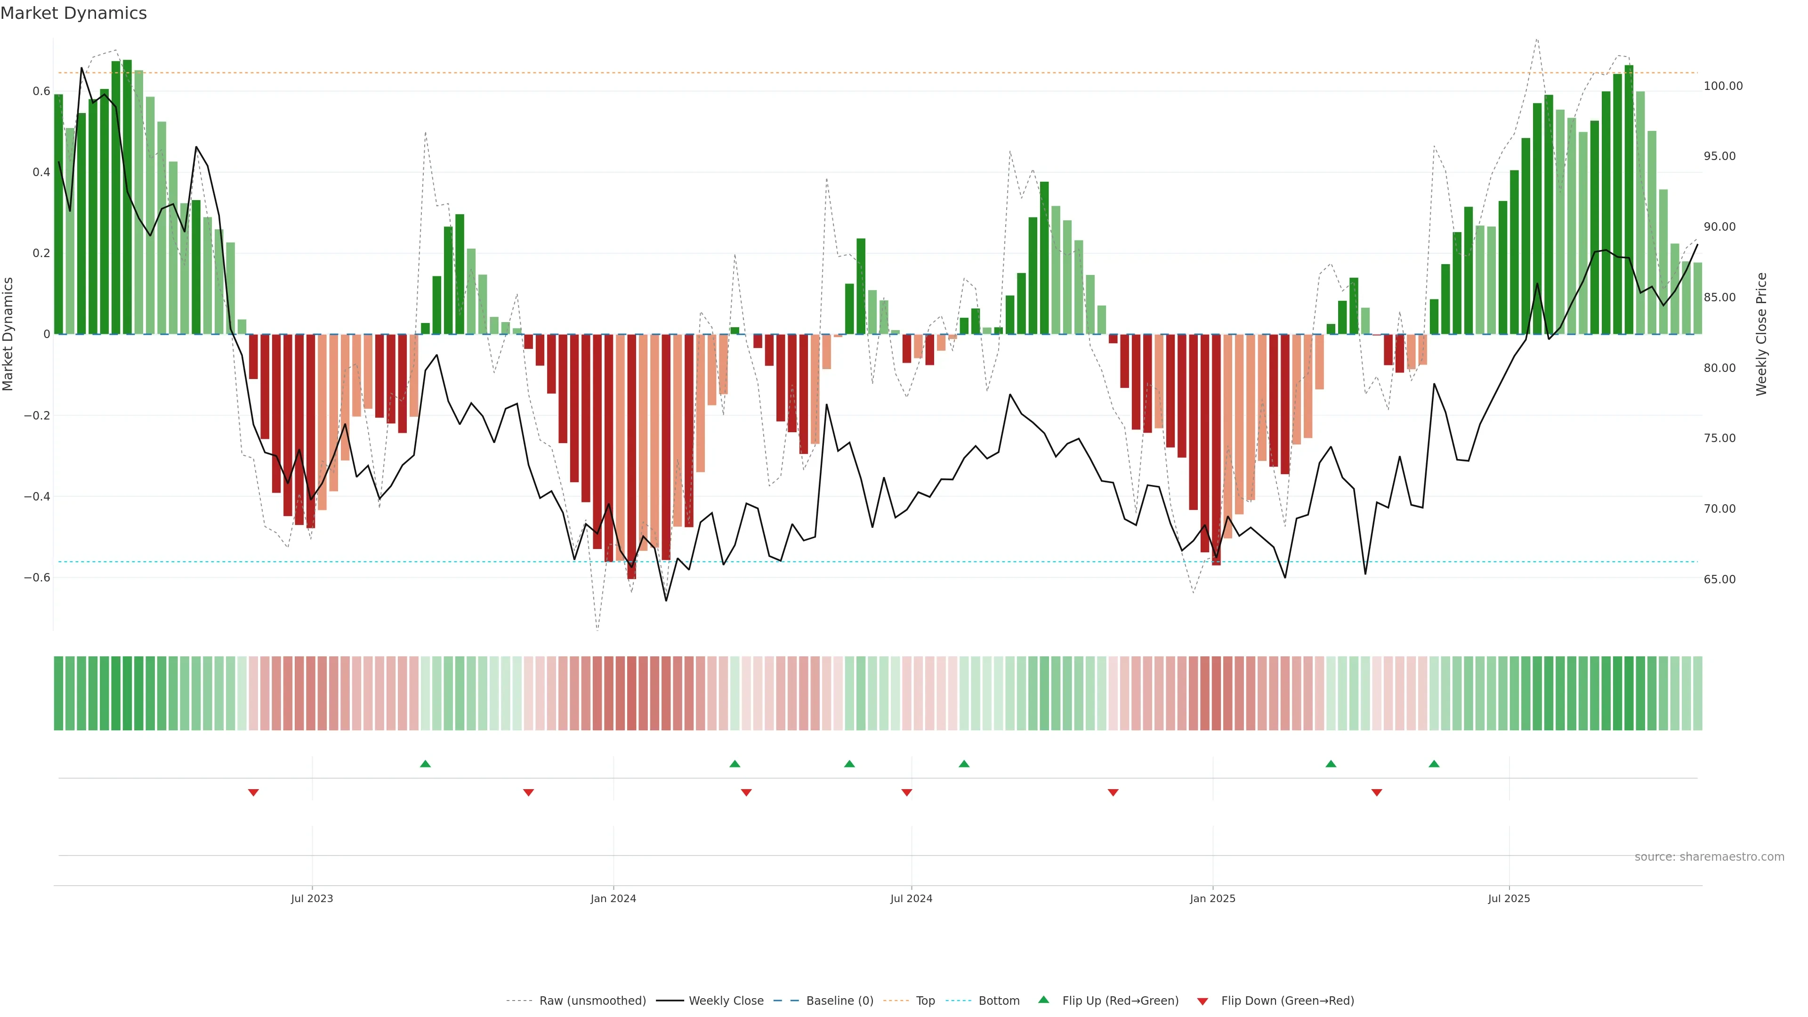1808x1017 pixels.
Task: Toggle the Weekly Close legend entry
Action: (726, 1001)
